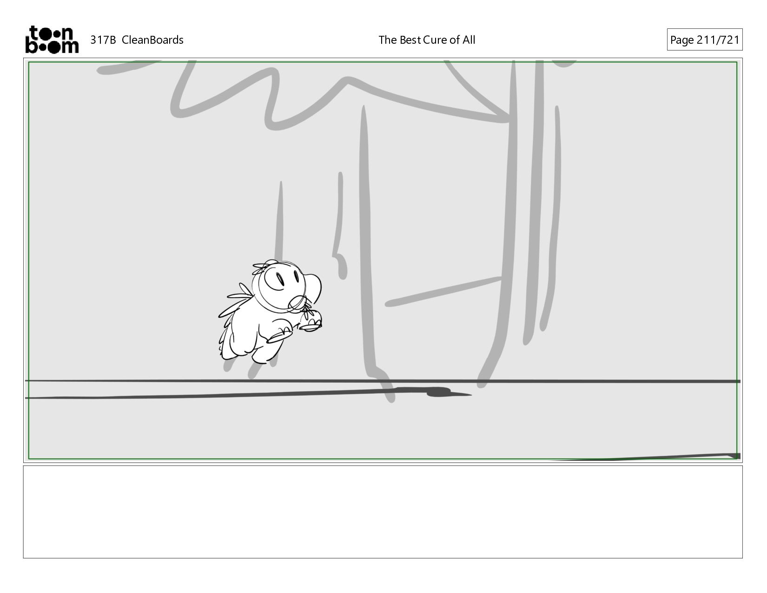
Task: Select the '317B CleanBoards' header text
Action: coord(137,40)
